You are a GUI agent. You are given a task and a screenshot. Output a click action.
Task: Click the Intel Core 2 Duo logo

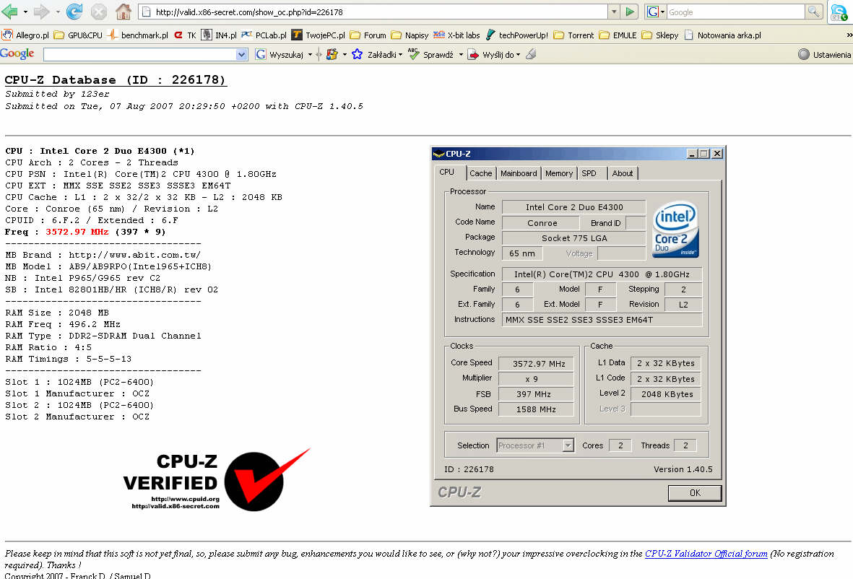click(675, 229)
